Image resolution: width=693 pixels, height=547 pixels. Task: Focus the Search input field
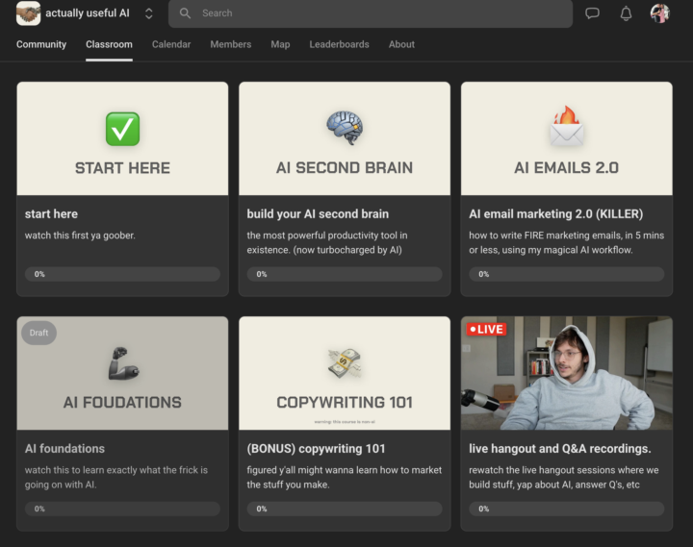[371, 13]
